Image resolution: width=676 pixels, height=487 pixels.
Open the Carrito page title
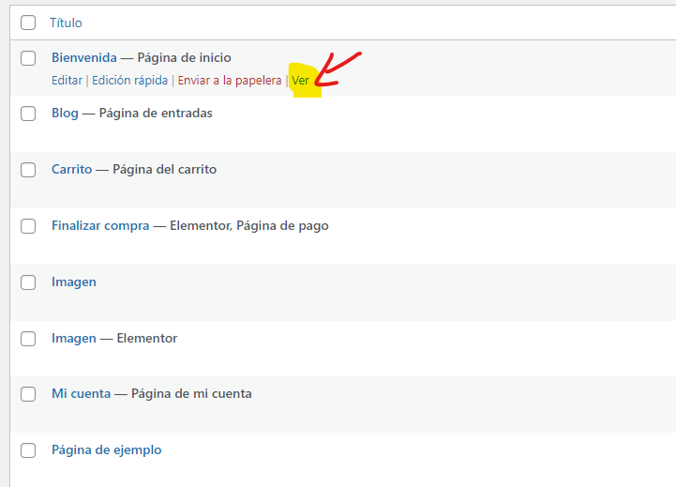71,169
